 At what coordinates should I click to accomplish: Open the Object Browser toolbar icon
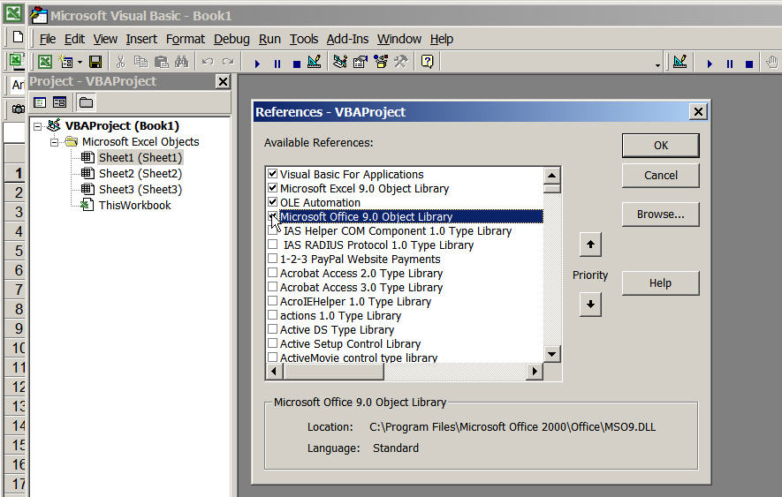point(381,62)
